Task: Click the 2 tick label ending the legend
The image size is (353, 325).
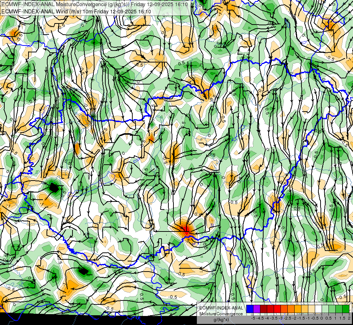Action: point(349,318)
